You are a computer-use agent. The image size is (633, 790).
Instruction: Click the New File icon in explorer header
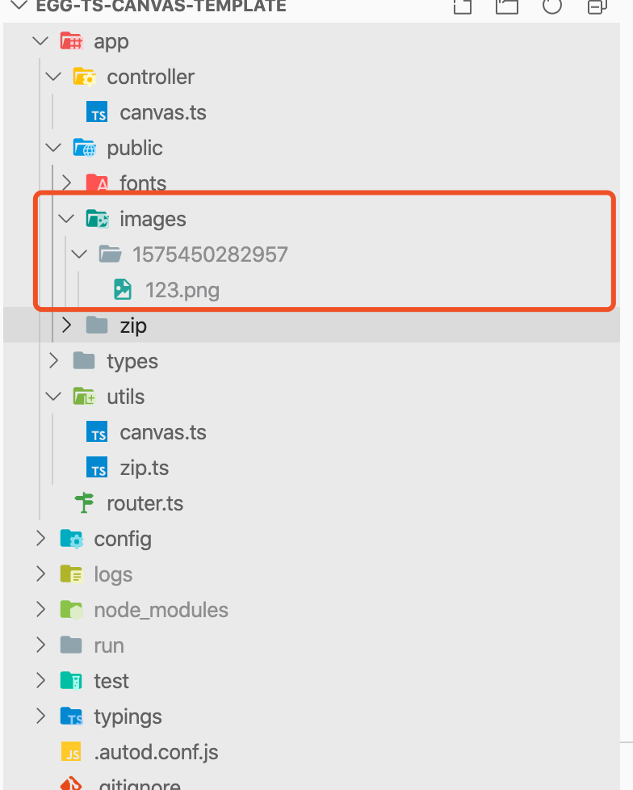tap(463, 6)
